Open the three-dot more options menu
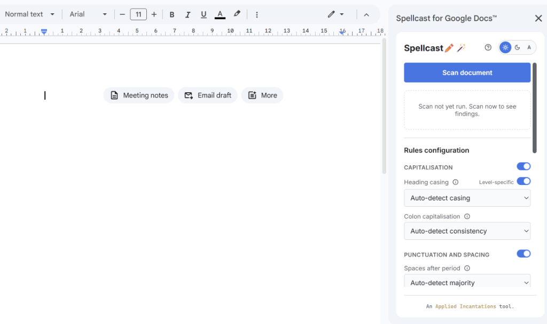Screen dimensions: 547x324 (x=257, y=14)
